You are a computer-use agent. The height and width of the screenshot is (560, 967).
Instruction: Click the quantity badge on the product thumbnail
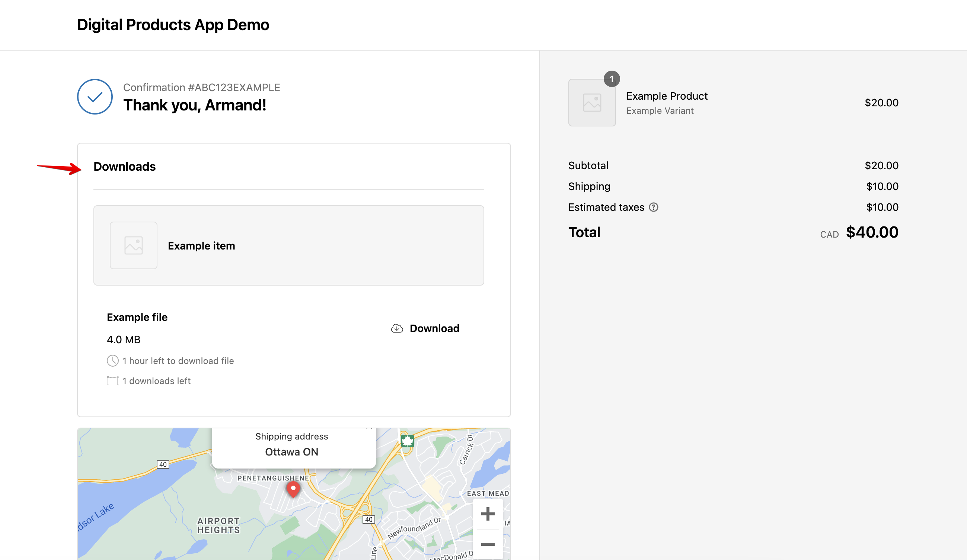(612, 79)
